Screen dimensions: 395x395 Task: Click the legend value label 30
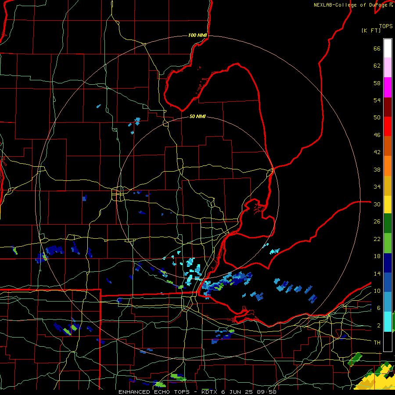click(377, 204)
